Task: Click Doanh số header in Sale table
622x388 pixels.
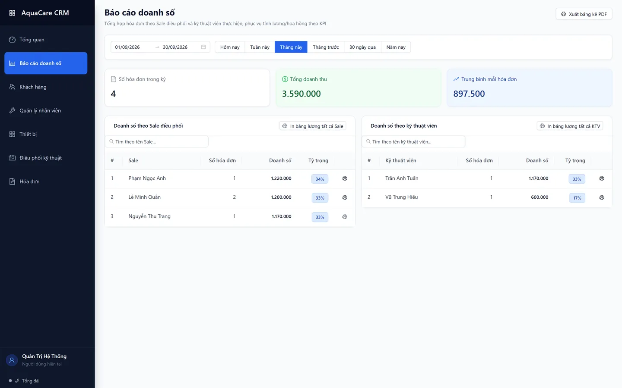Action: click(x=280, y=161)
